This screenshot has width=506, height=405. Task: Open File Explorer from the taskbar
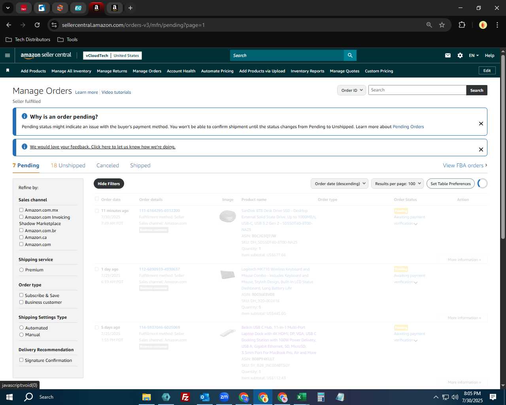147,397
